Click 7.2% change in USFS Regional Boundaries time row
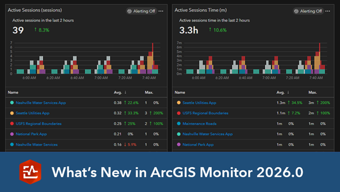Image resolution: width=340 pixels, height=192 pixels. [294, 113]
